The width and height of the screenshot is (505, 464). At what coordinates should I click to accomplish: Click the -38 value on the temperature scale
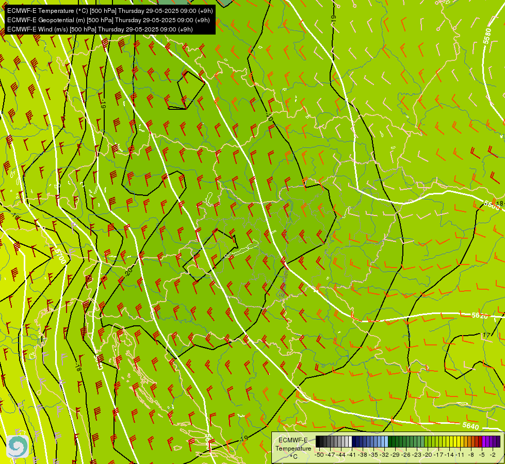coord(362,455)
